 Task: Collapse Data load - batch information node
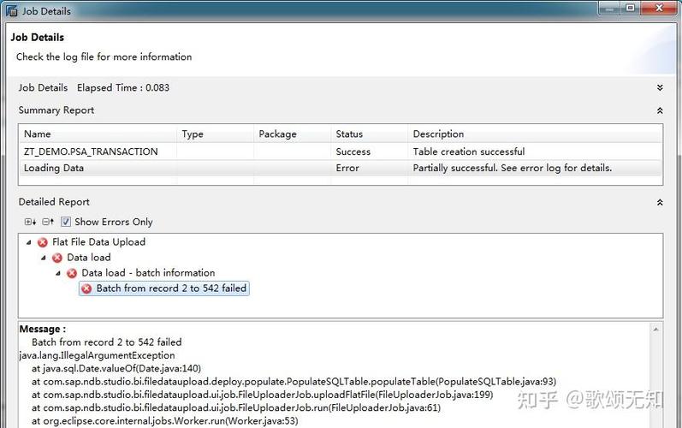[x=58, y=273]
